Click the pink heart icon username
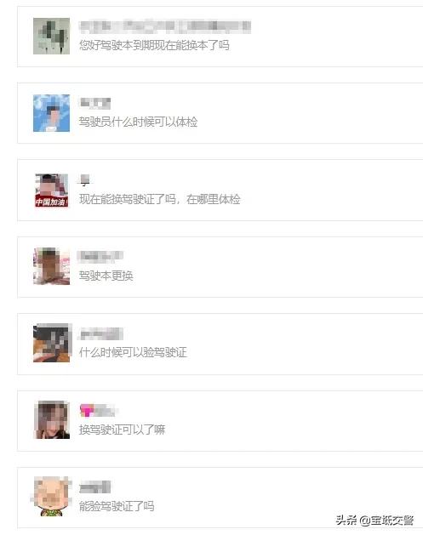This screenshot has width=423, height=535. pyautogui.click(x=97, y=411)
